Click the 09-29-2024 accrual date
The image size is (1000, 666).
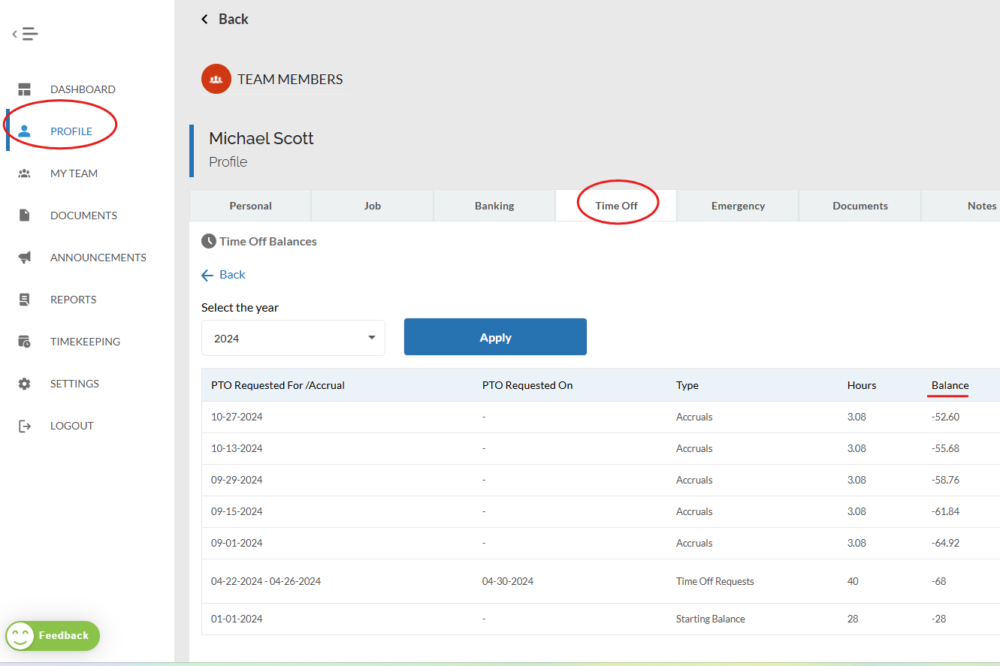237,480
